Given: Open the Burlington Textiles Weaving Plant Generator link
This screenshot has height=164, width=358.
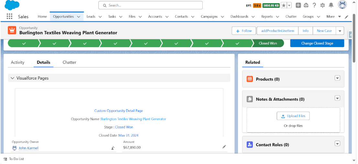Looking at the screenshot, I should 133,119.
